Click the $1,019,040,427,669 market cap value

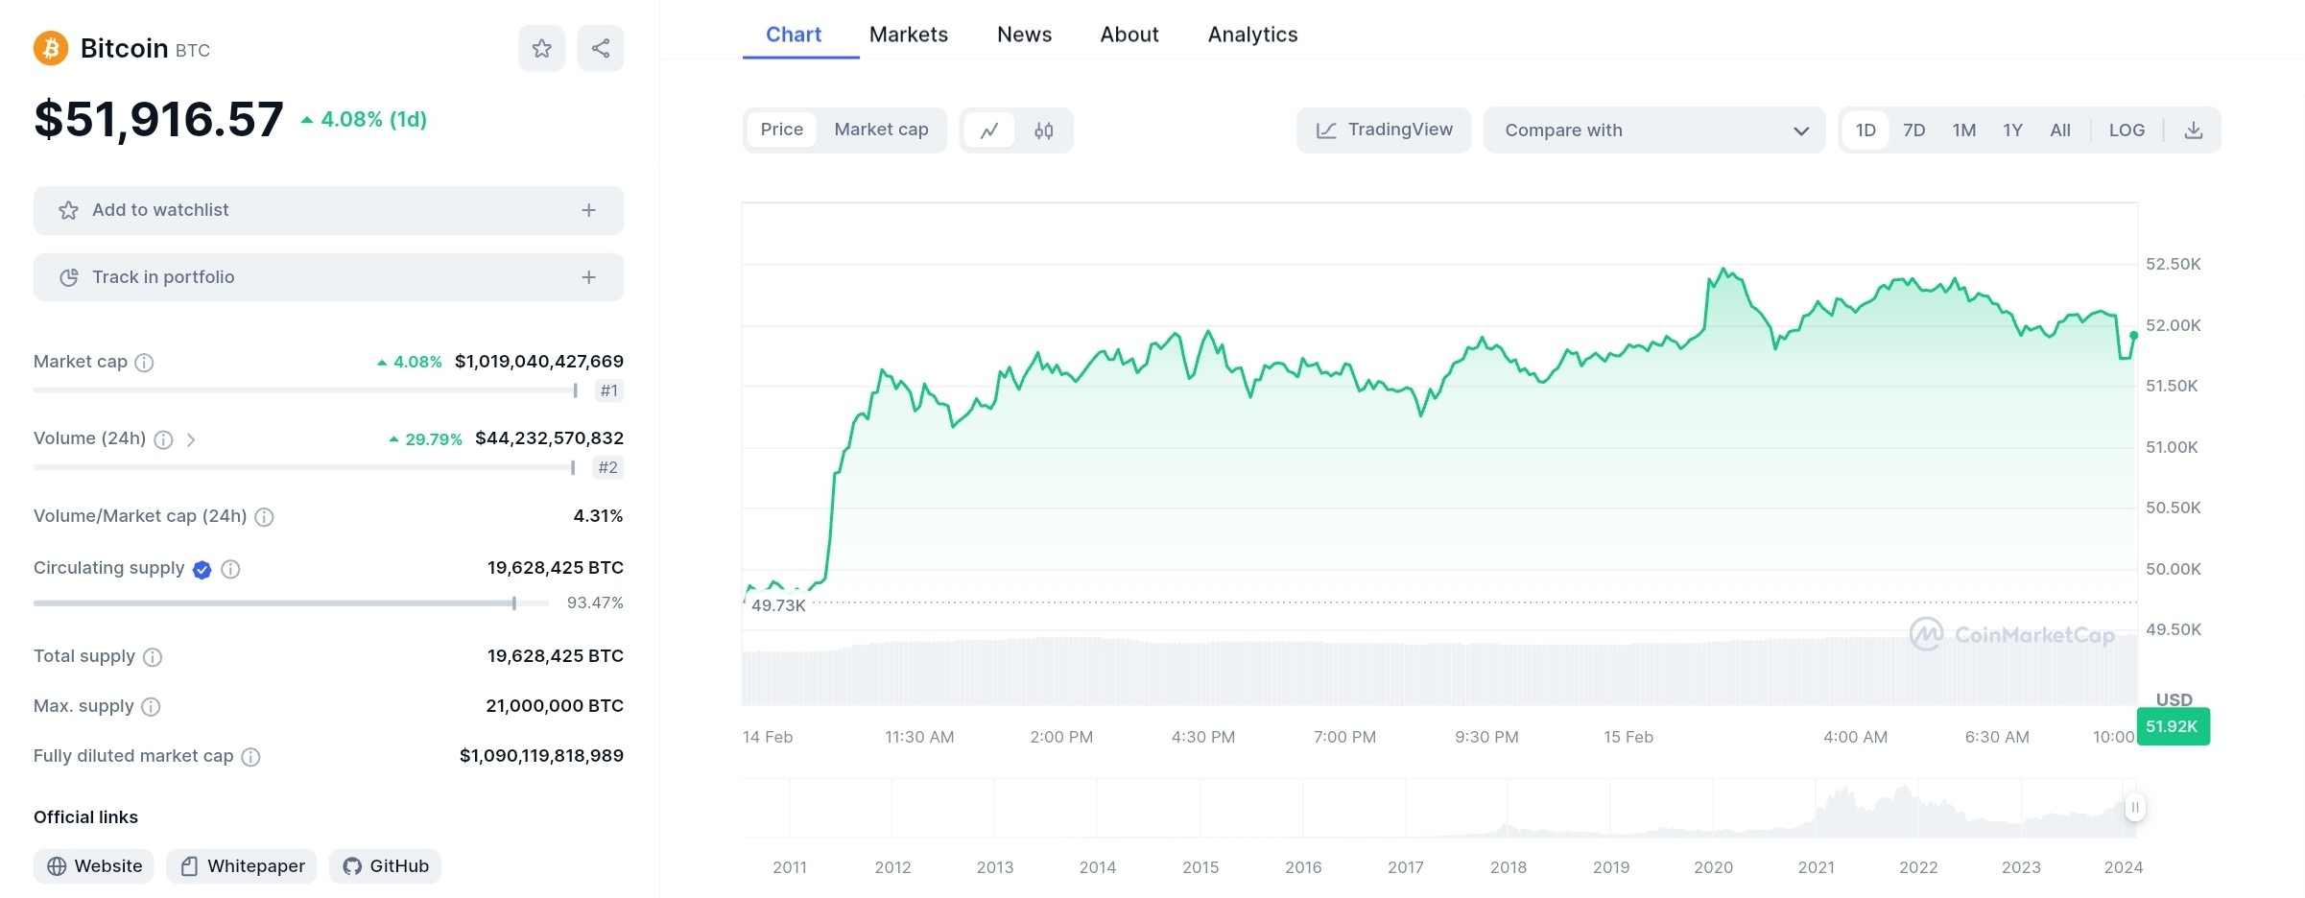pyautogui.click(x=539, y=362)
